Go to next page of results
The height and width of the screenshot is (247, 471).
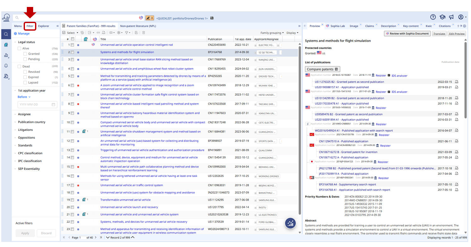(x=96, y=238)
